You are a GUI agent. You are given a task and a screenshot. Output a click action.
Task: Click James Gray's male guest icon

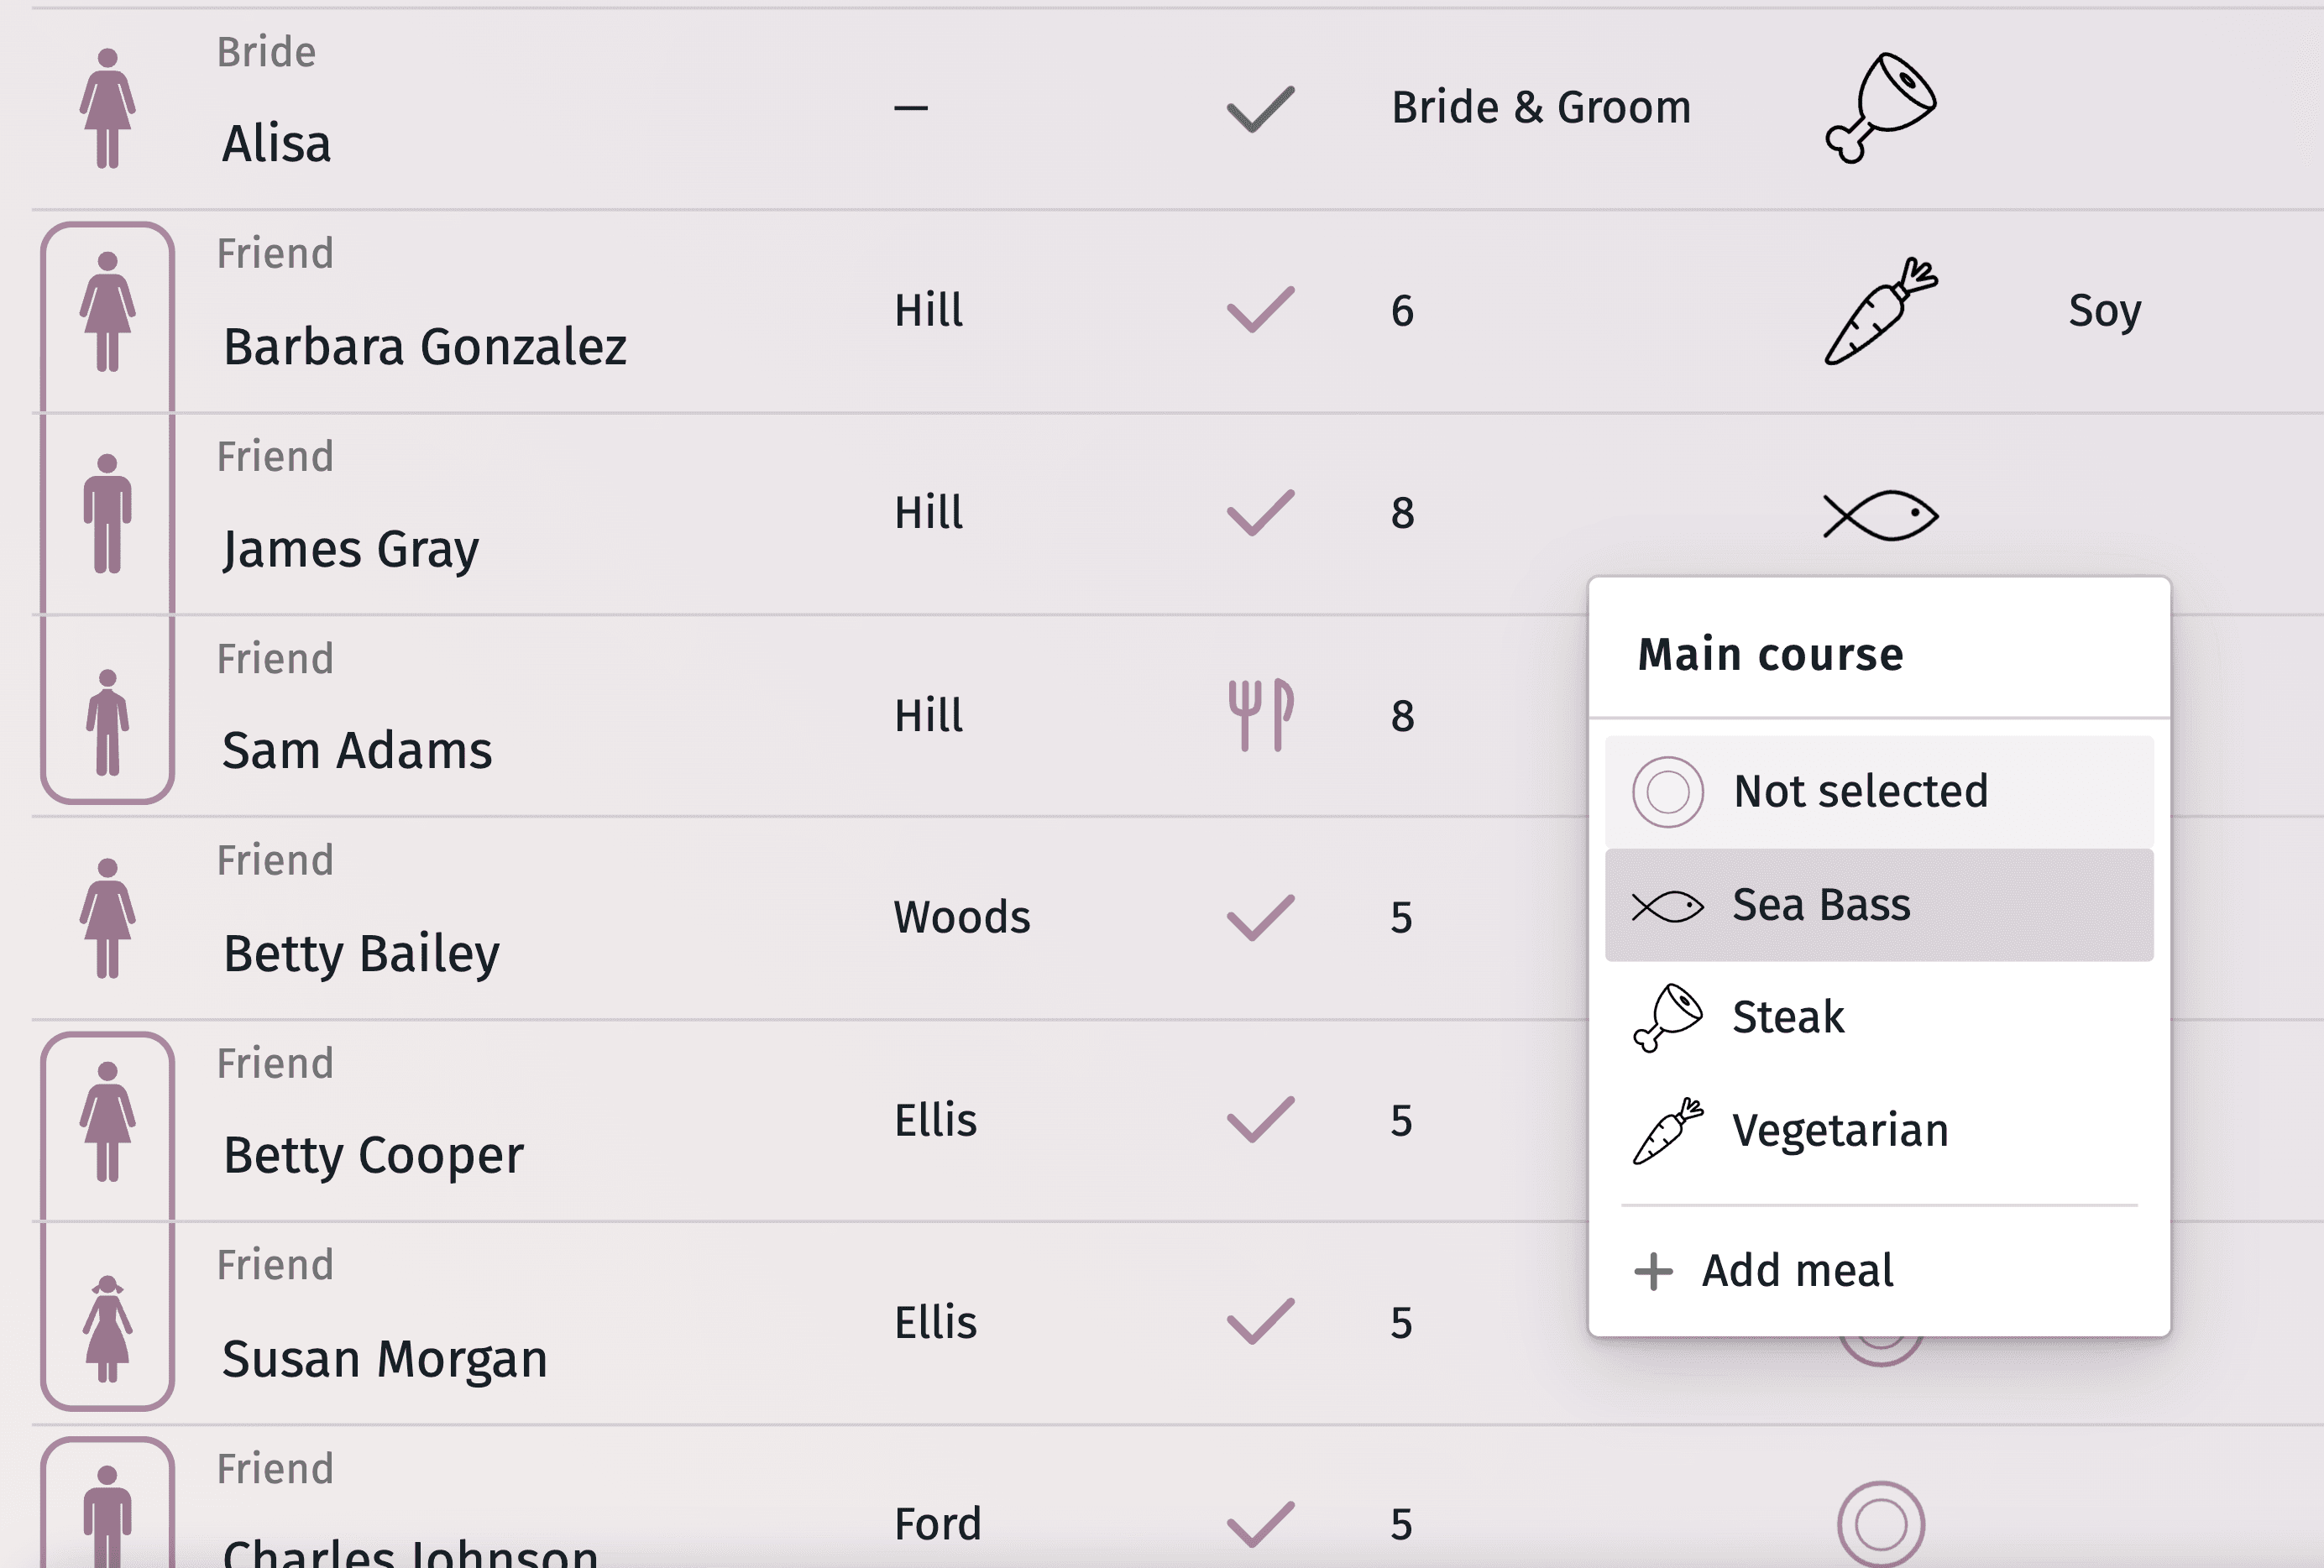[x=108, y=514]
